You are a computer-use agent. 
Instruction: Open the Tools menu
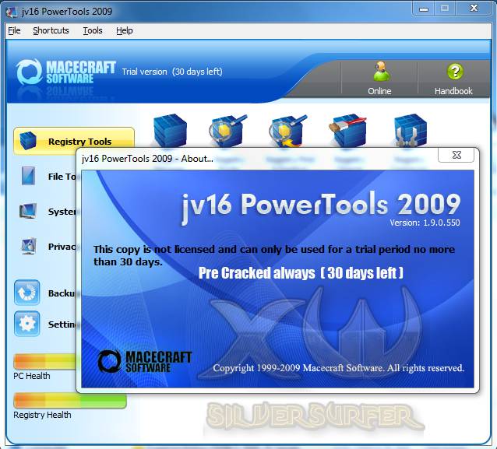point(93,30)
